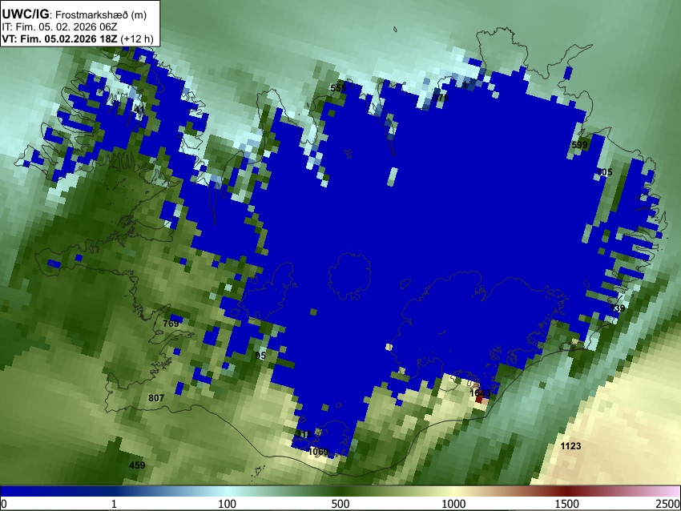This screenshot has width=681, height=511.
Task: Click the pale yellow 1000 section of the color scale
Action: pyautogui.click(x=453, y=492)
